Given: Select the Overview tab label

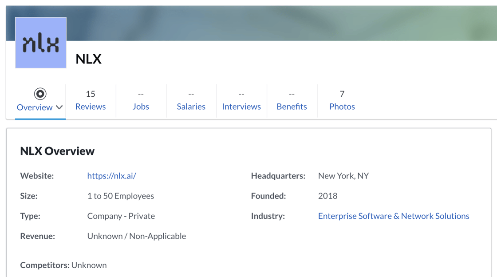Looking at the screenshot, I should pyautogui.click(x=35, y=107).
